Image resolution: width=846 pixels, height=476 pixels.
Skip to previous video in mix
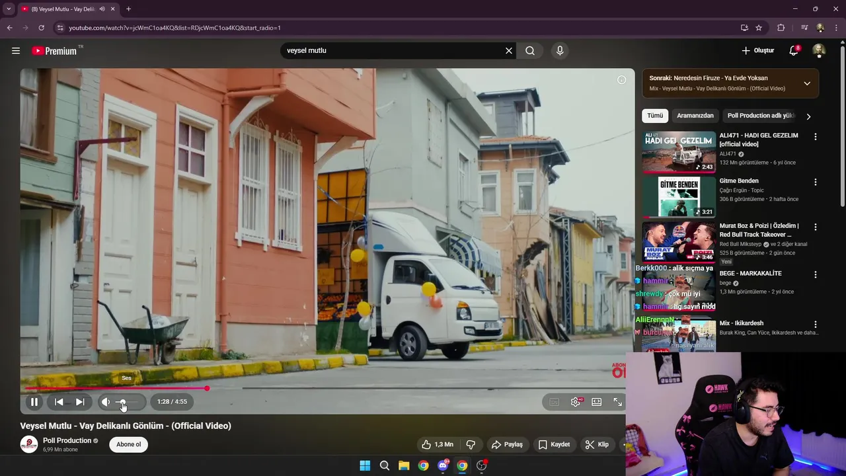[59, 401]
